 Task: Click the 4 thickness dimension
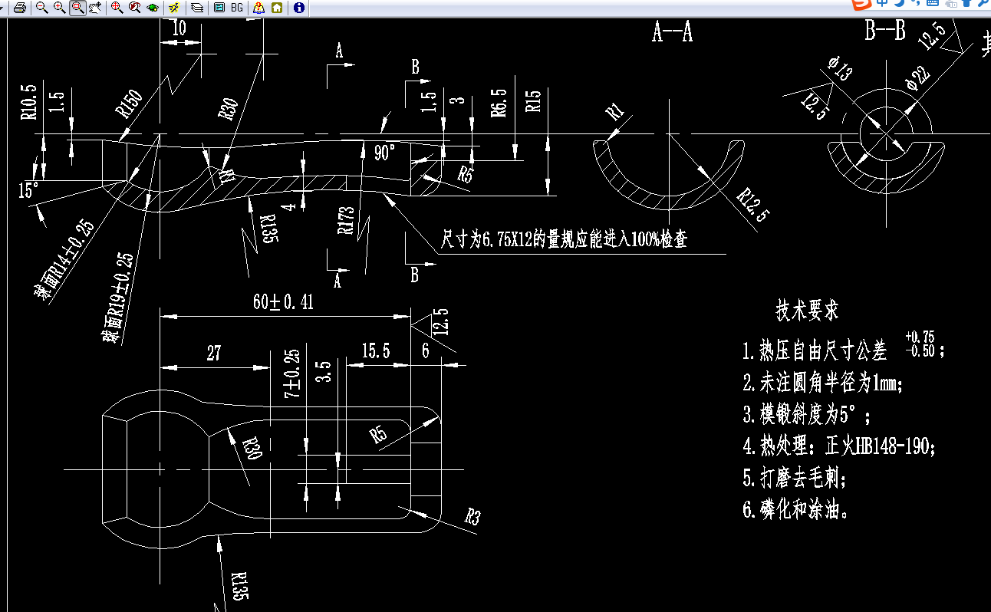(x=289, y=206)
